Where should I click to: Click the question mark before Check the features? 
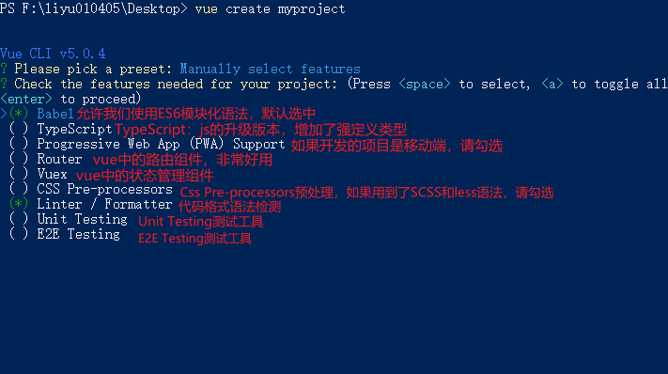pyautogui.click(x=4, y=84)
